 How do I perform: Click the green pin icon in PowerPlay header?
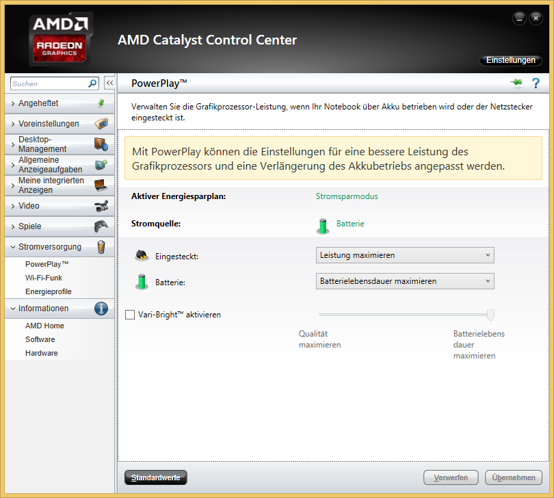click(x=516, y=83)
